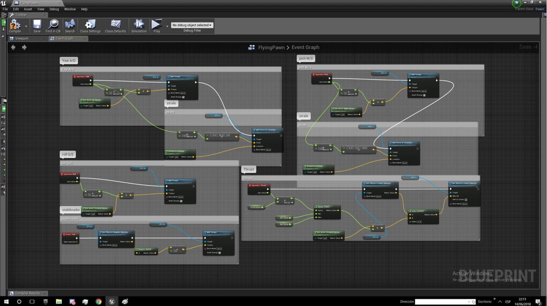Toggle Accel Change checkbox on roll Add Torque node
Image resolution: width=547 pixels, height=306 pixels.
[x=181, y=201]
